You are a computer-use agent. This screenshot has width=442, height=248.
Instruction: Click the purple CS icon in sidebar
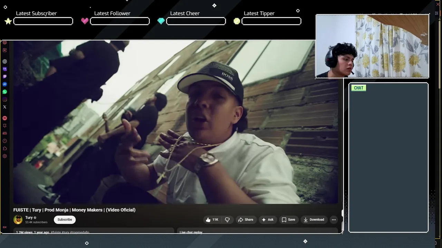coord(4,69)
